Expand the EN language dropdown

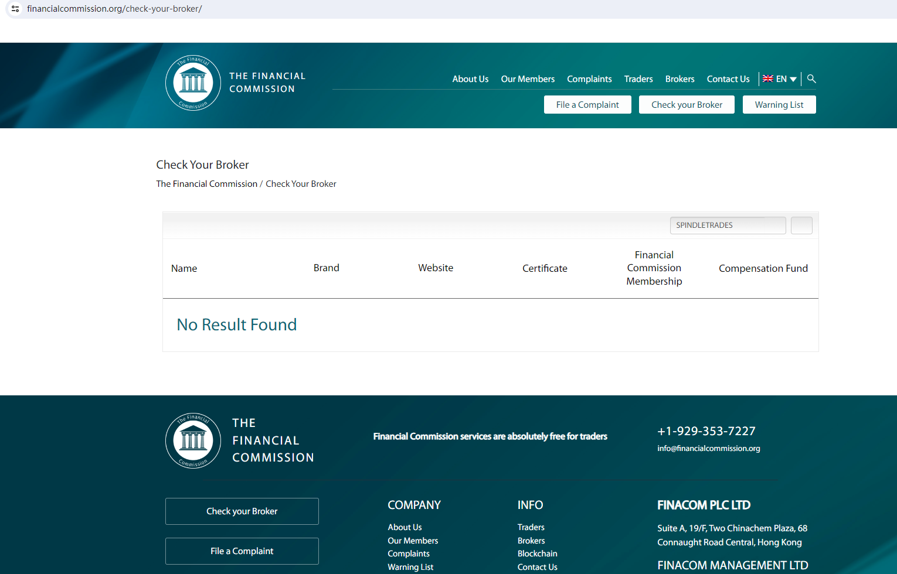click(x=780, y=79)
